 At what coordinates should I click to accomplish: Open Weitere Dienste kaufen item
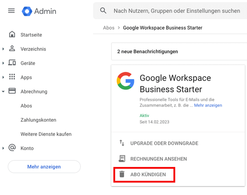click(46, 134)
